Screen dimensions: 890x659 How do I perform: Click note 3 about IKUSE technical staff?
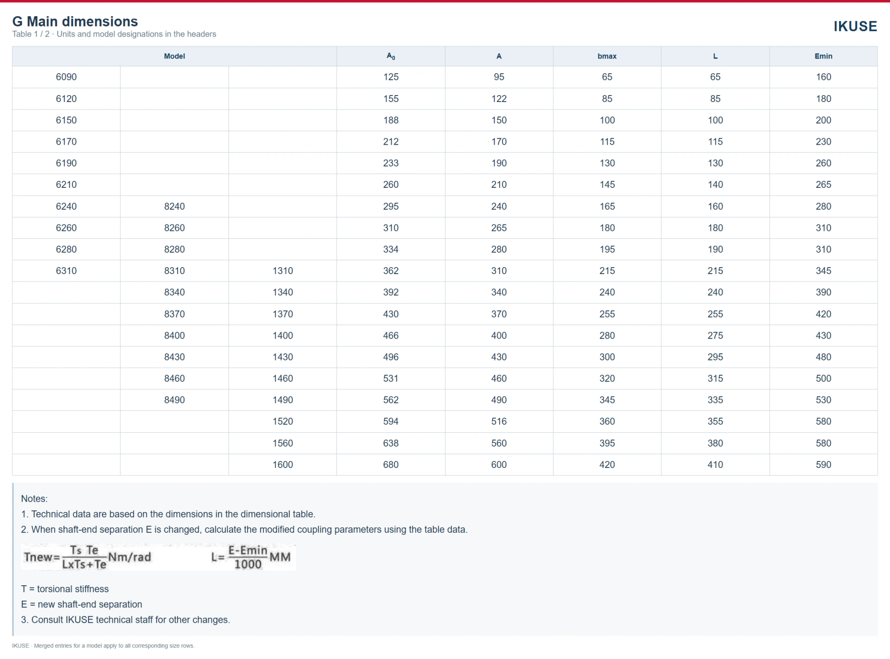click(x=126, y=620)
